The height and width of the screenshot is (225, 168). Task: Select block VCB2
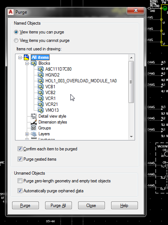tap(50, 93)
